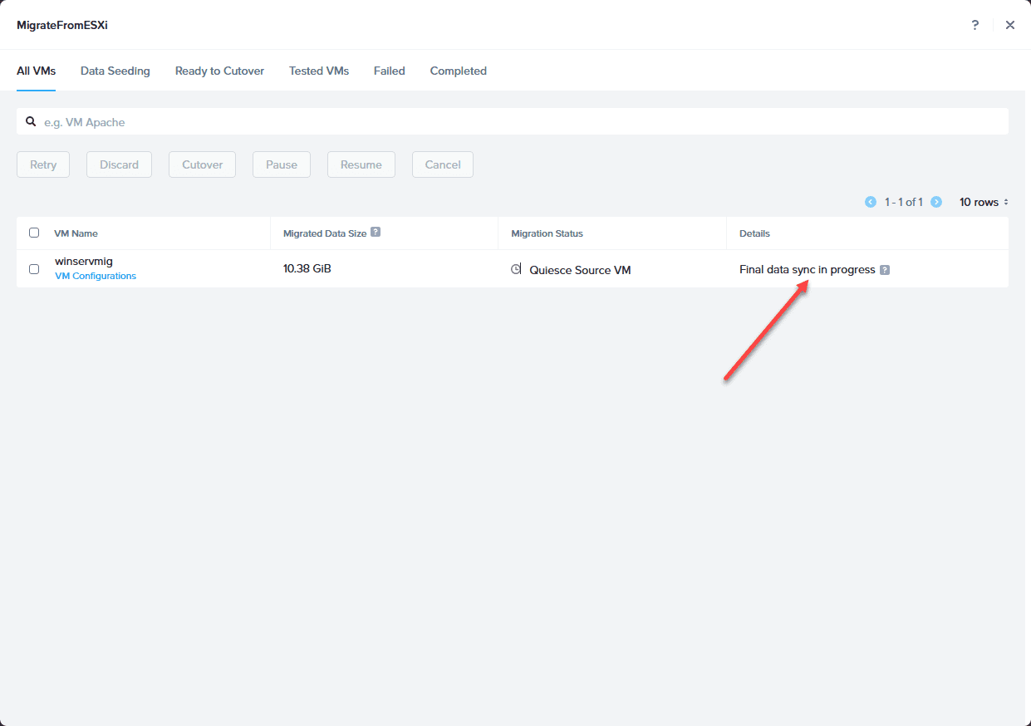Click Migrated Data Size info icon
This screenshot has width=1031, height=726.
coord(376,233)
